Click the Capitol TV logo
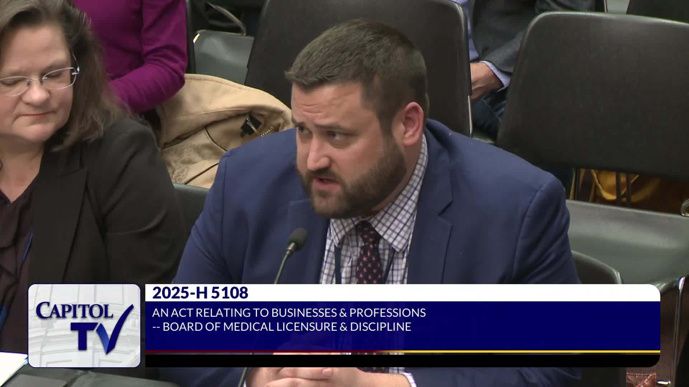The image size is (689, 387). 84,325
